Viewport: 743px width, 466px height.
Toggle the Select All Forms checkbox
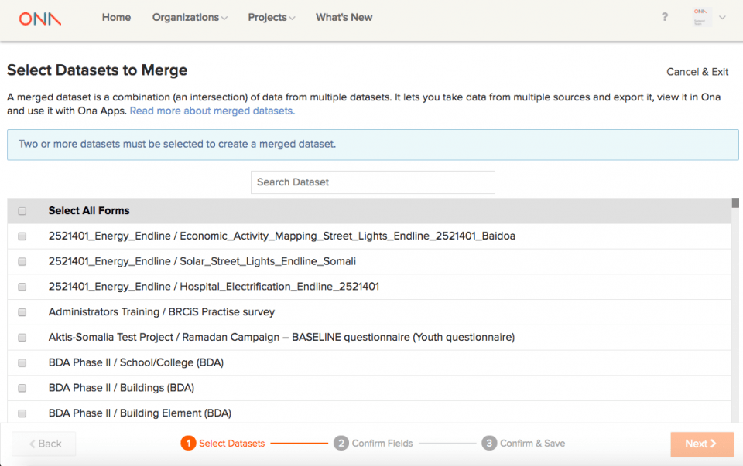(22, 210)
